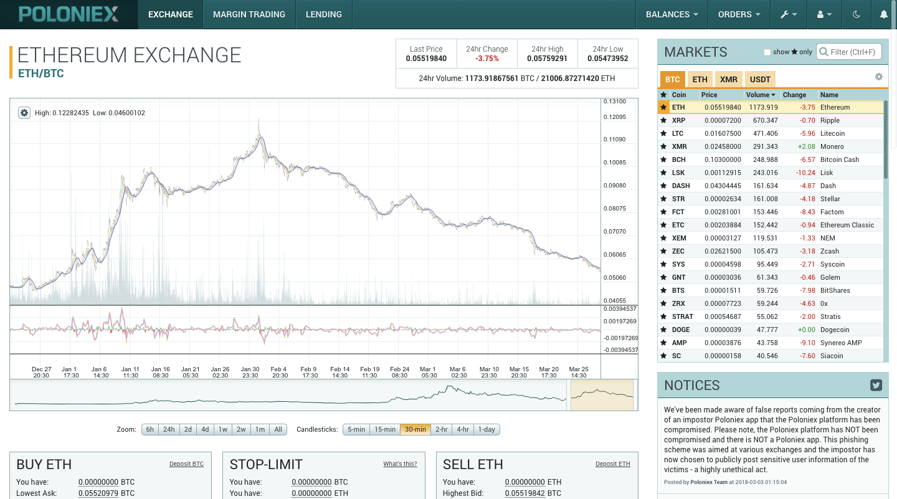Switch to USDT markets tab

(x=760, y=79)
